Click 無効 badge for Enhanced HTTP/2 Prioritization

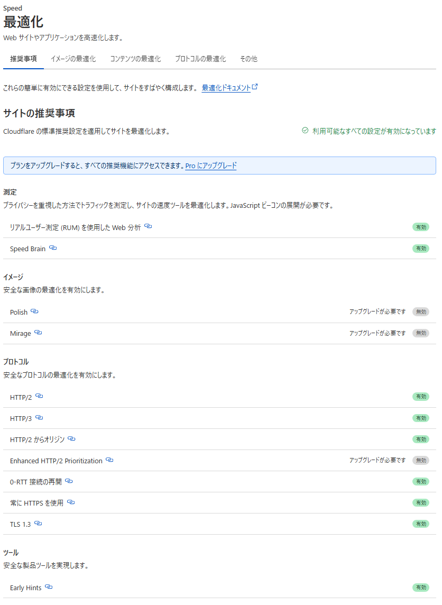point(421,460)
